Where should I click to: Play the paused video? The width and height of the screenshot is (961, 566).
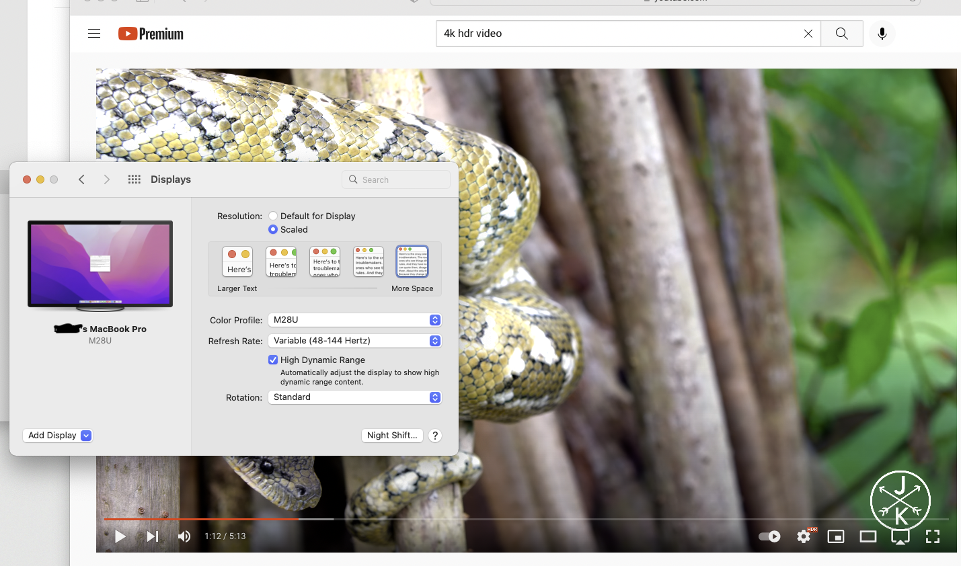click(120, 536)
